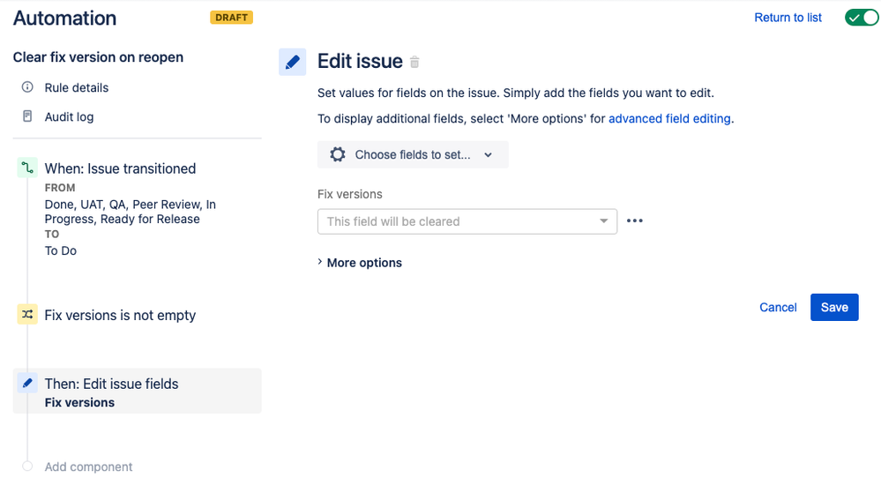This screenshot has height=485, width=881.
Task: Click the green Issue transitioned trigger icon
Action: (27, 168)
